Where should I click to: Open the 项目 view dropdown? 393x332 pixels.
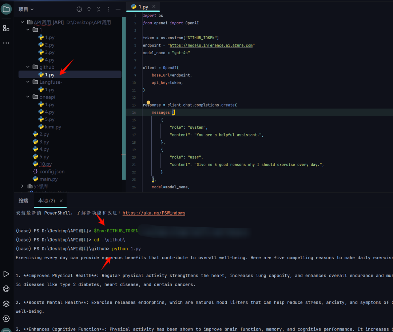pos(26,9)
